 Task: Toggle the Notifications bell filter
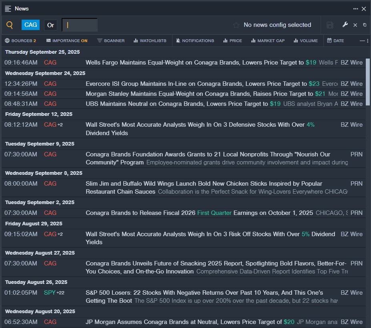point(195,40)
